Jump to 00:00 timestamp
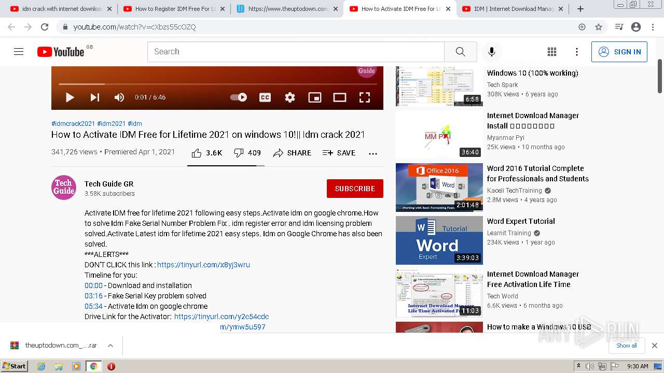Screen dimensions: 664x373 pos(94,285)
